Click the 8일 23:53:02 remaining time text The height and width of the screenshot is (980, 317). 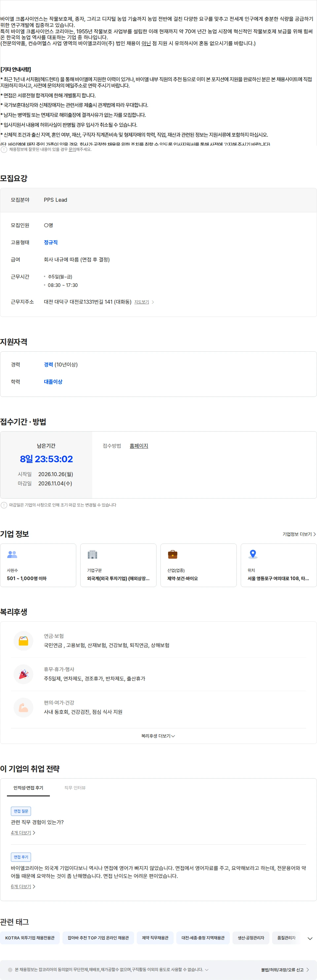[x=47, y=459]
